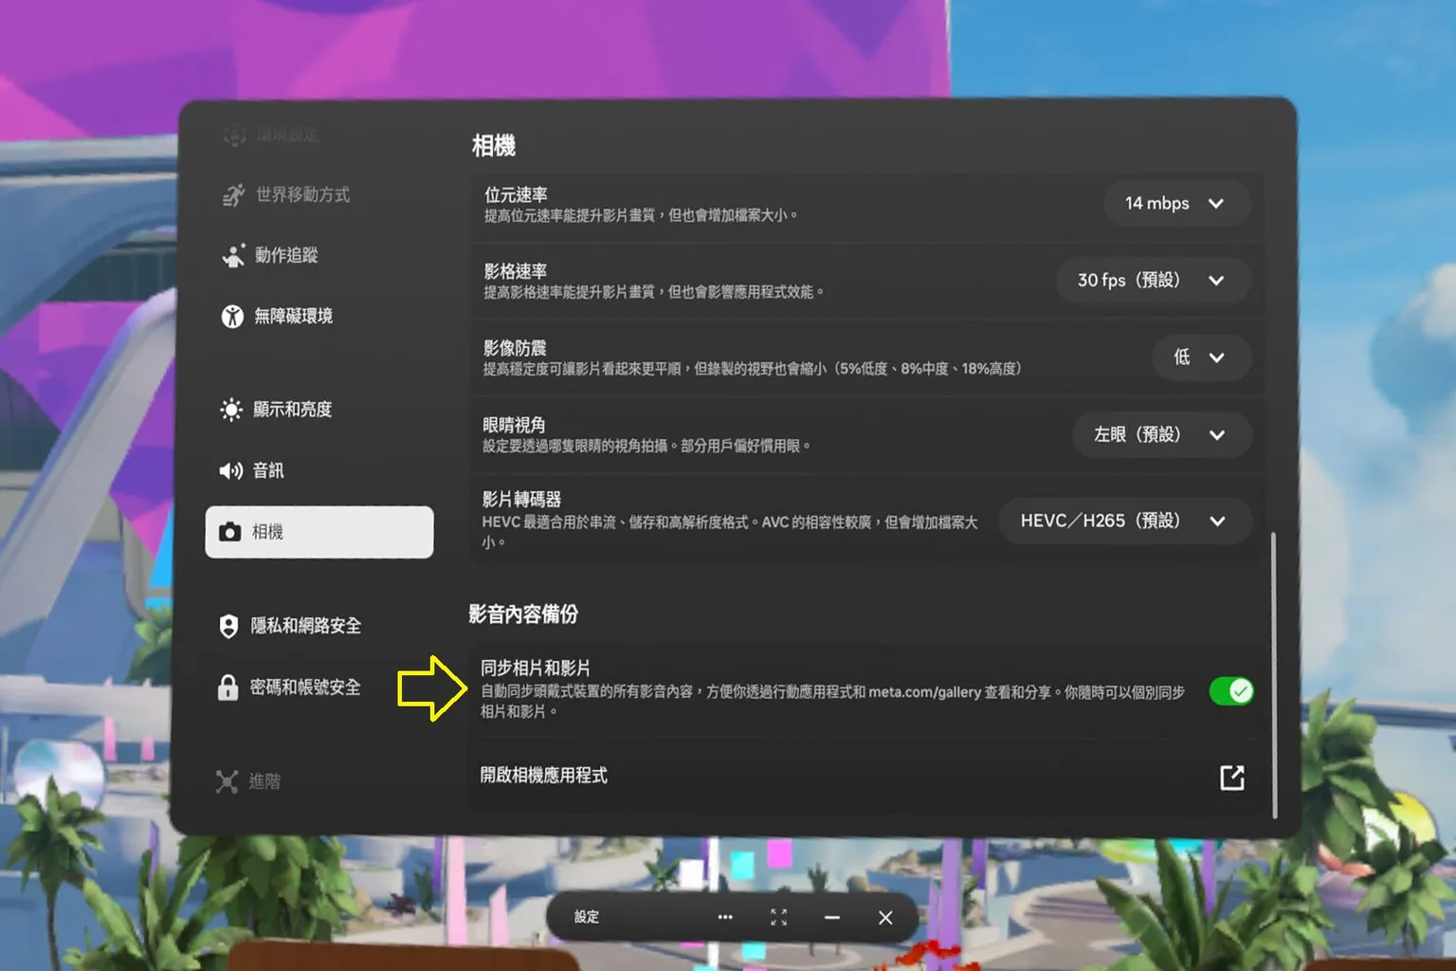Click the 相機 camera icon in sidebar
Viewport: 1456px width, 971px height.
tap(229, 532)
